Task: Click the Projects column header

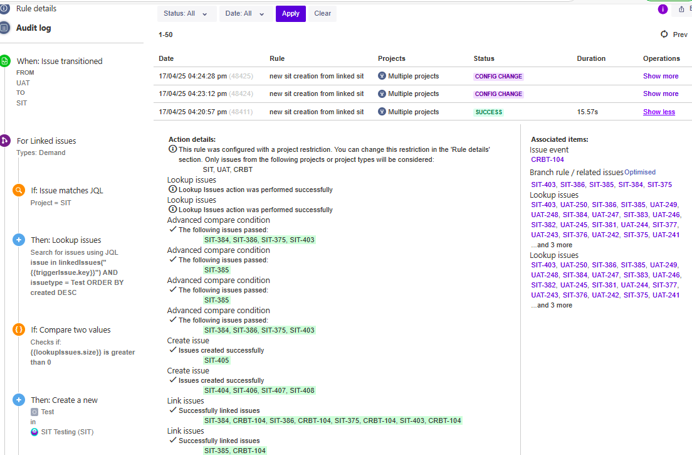Action: click(392, 58)
